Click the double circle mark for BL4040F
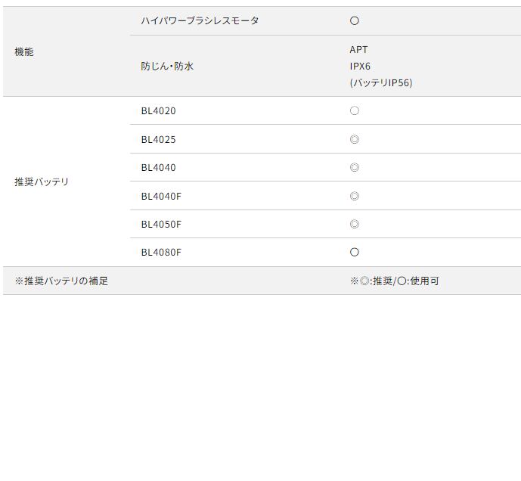Image resolution: width=521 pixels, height=481 pixels. (x=354, y=197)
